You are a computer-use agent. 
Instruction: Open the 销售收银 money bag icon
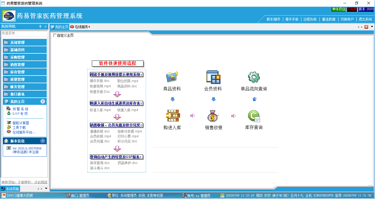click(213, 116)
